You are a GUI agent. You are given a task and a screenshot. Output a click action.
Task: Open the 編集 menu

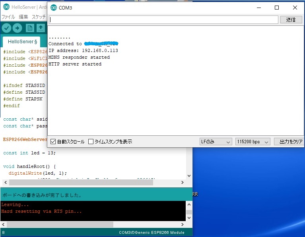tap(23, 17)
